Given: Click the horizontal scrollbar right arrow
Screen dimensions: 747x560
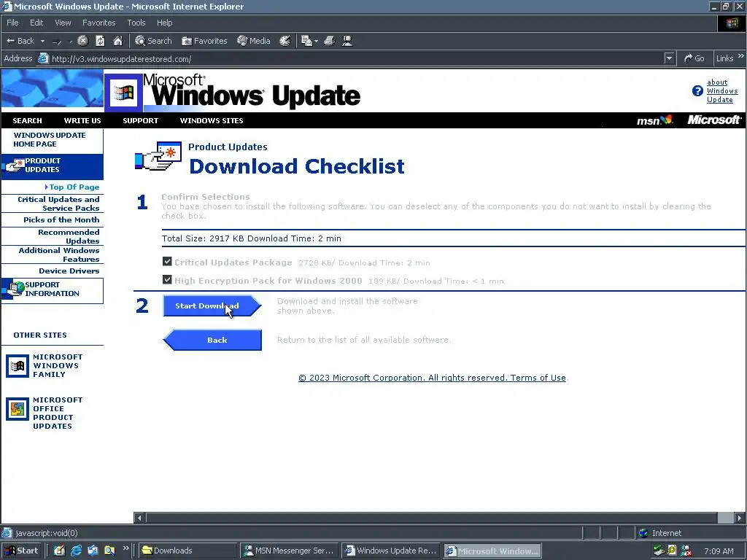Looking at the screenshot, I should [x=740, y=518].
